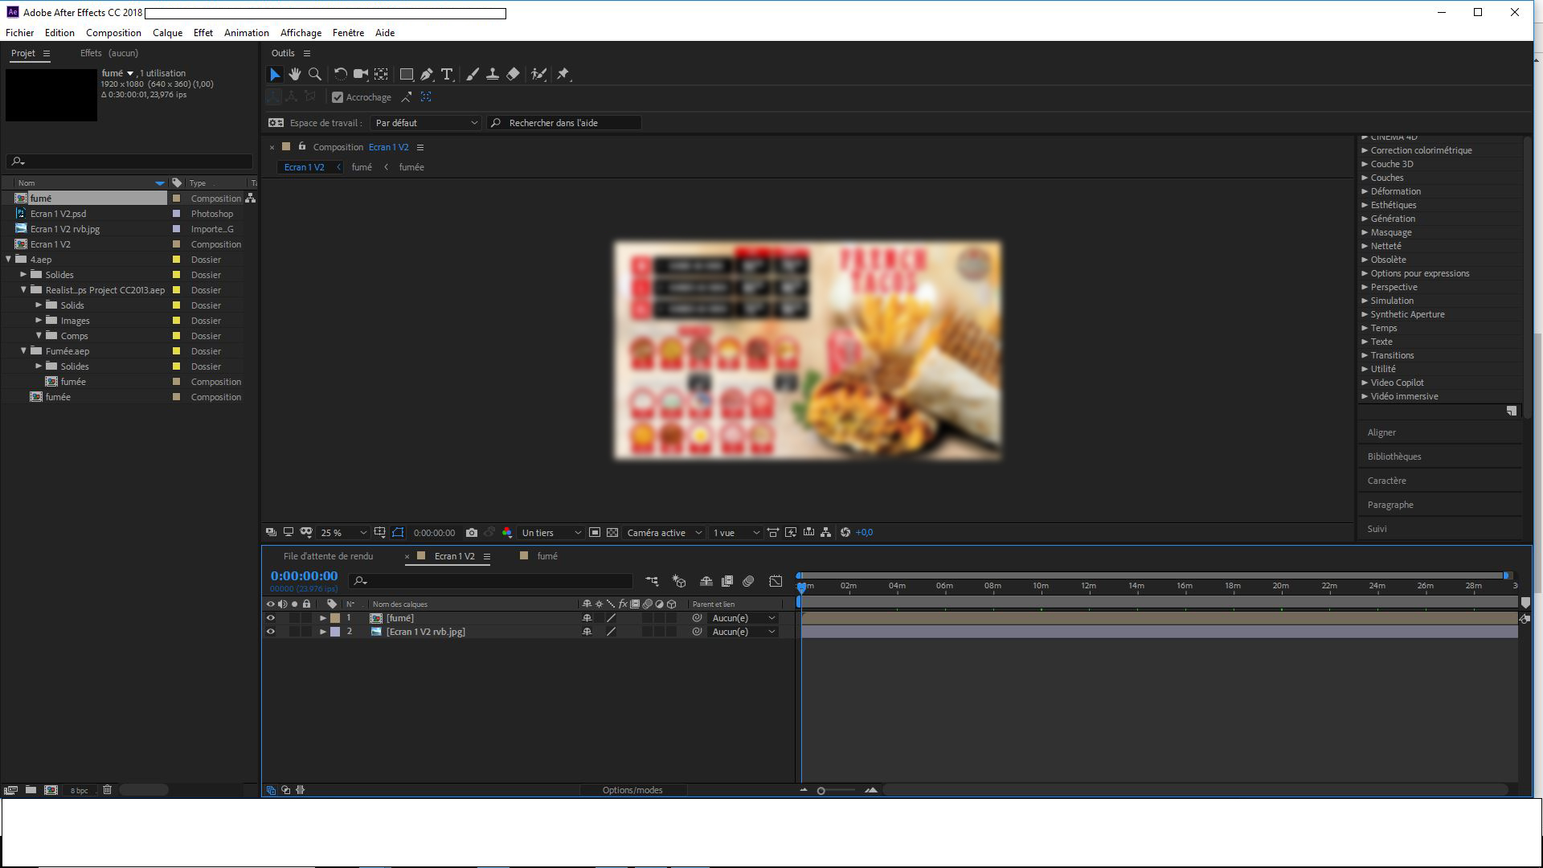Click the snapshot camera icon in viewer
The height and width of the screenshot is (868, 1543).
(x=472, y=533)
